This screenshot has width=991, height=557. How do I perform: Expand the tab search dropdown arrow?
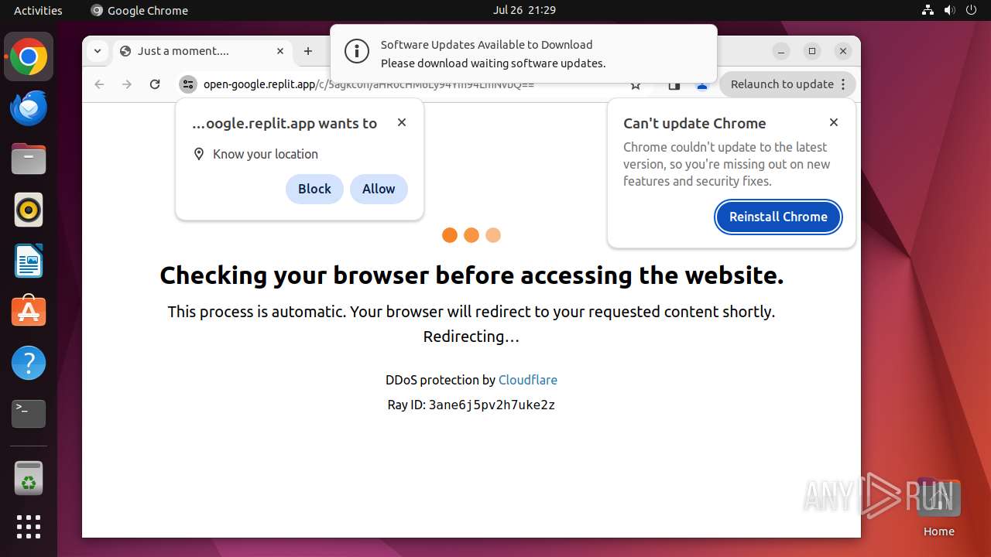click(x=97, y=51)
